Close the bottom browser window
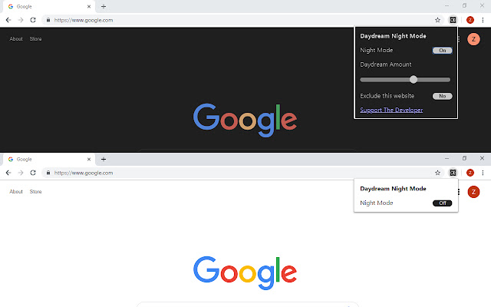Image resolution: width=491 pixels, height=307 pixels. (482, 158)
